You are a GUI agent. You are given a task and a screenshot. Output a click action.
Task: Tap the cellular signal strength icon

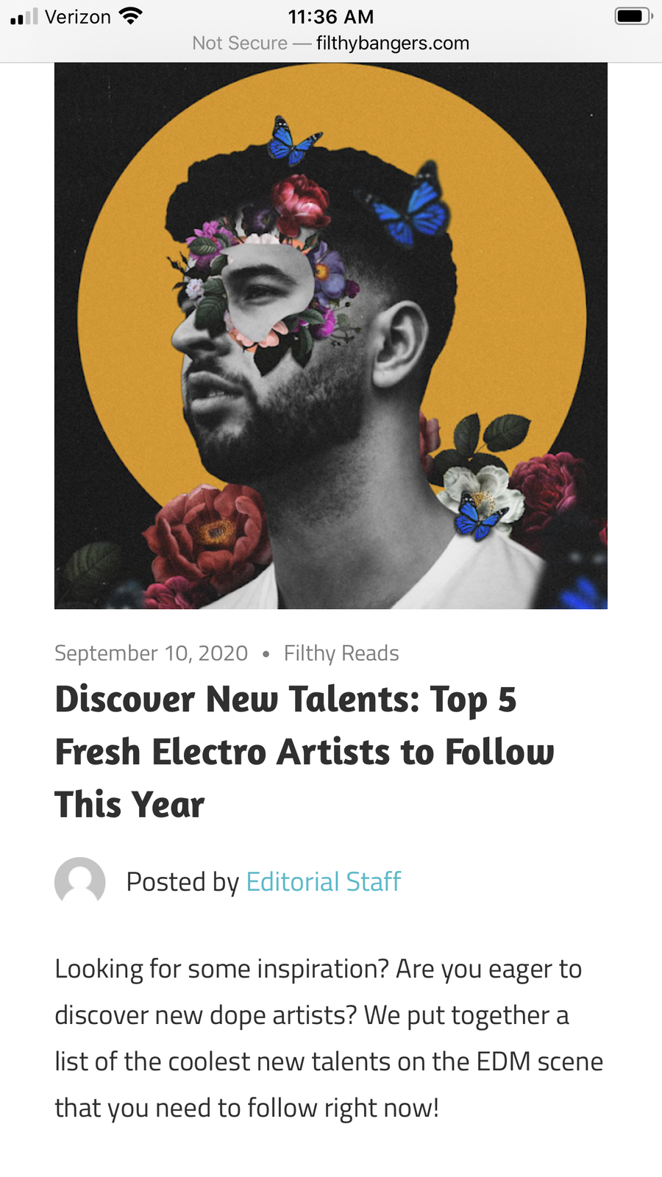pyautogui.click(x=24, y=16)
